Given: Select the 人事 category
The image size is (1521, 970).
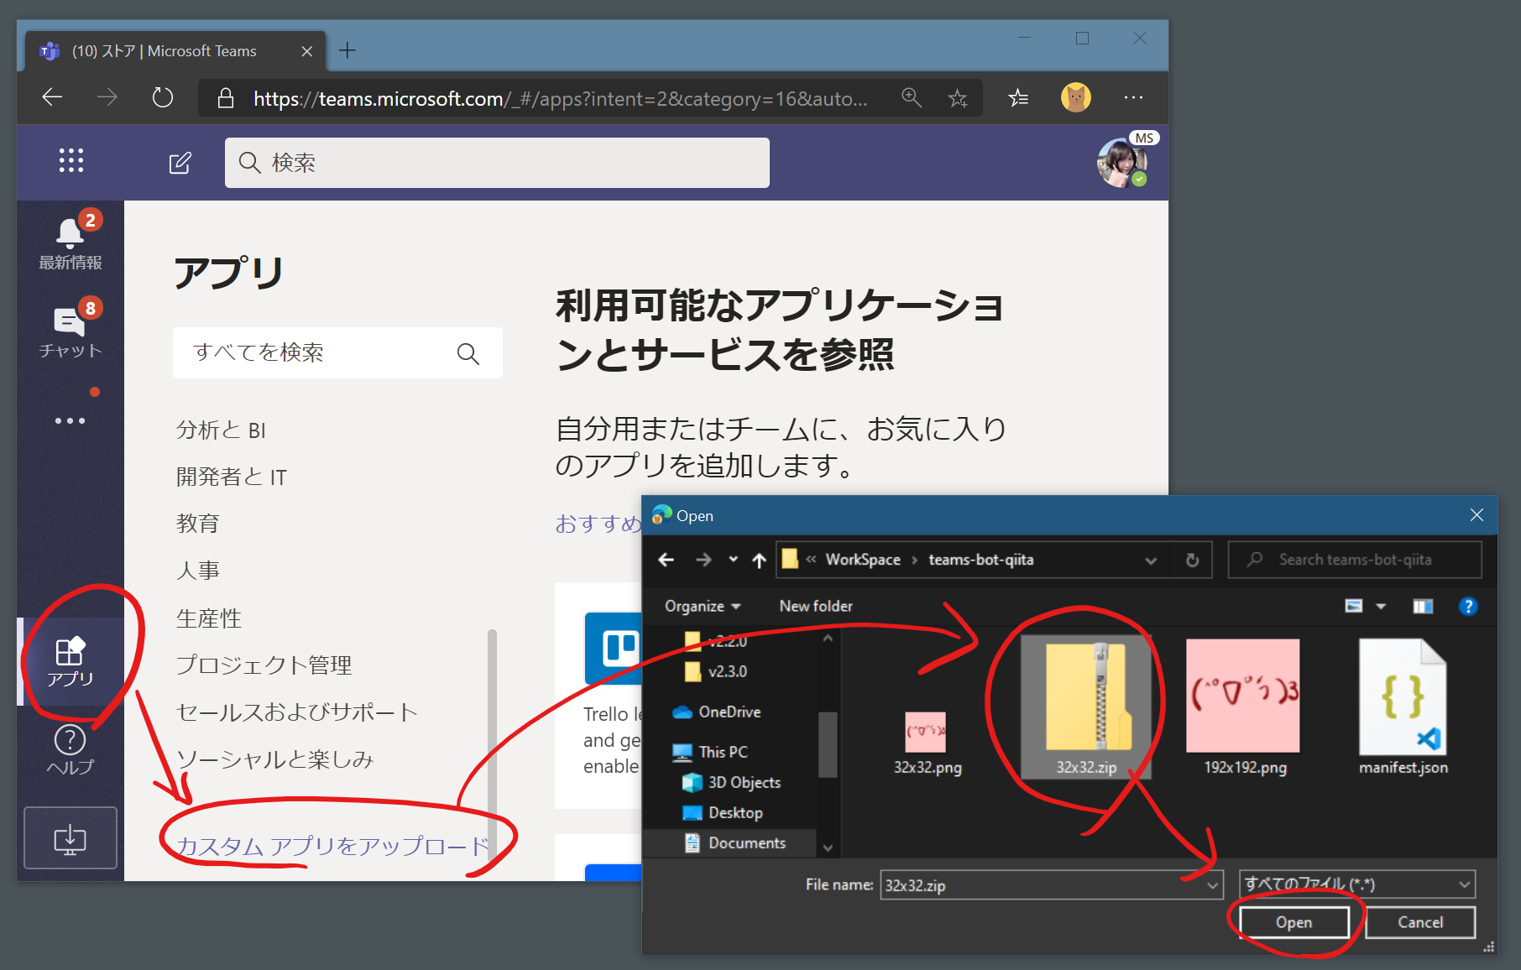Looking at the screenshot, I should [x=198, y=571].
